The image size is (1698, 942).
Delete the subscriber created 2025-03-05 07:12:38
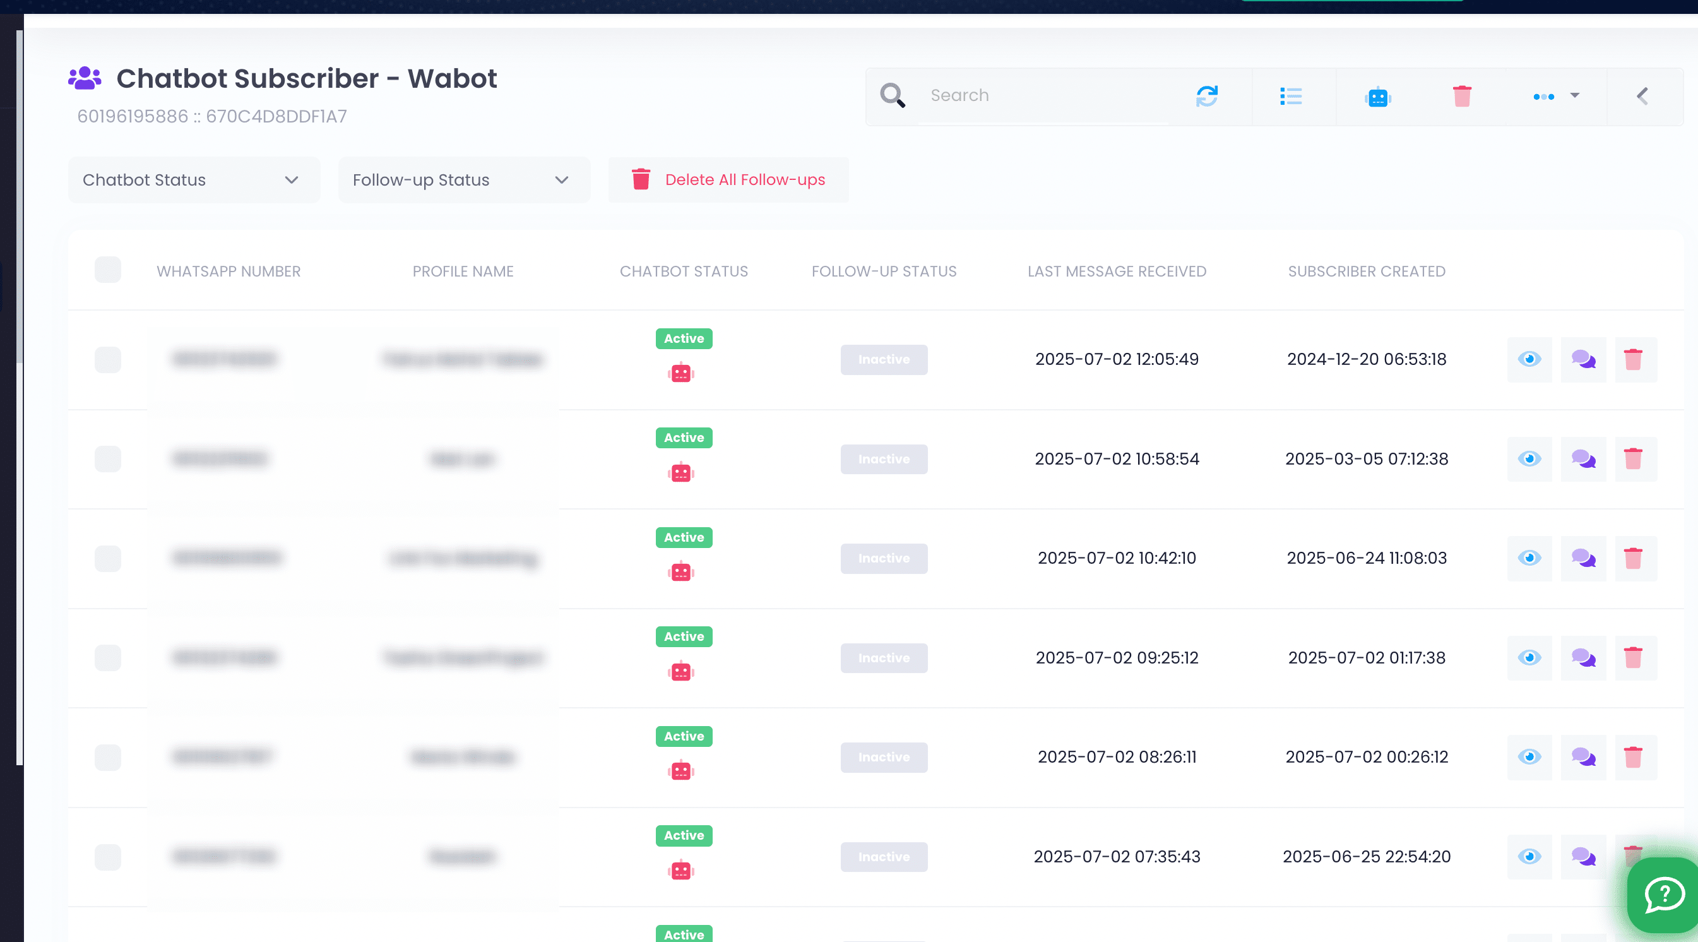click(x=1633, y=459)
